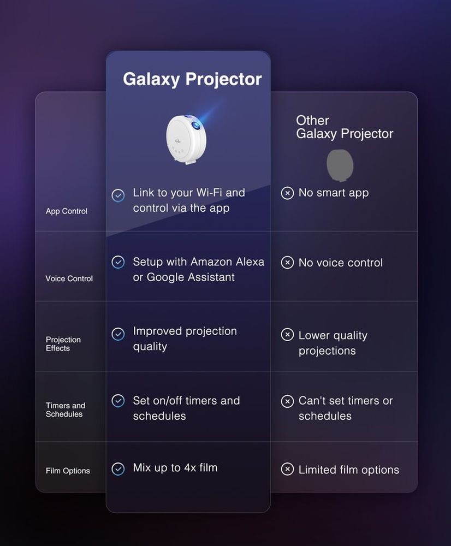Click the gray Other projector silhouette
Image resolution: width=451 pixels, height=546 pixels.
[340, 165]
